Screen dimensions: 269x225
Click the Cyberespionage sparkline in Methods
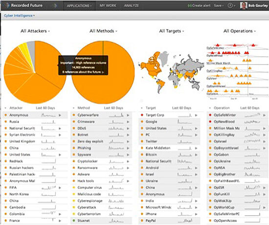tap(116, 201)
